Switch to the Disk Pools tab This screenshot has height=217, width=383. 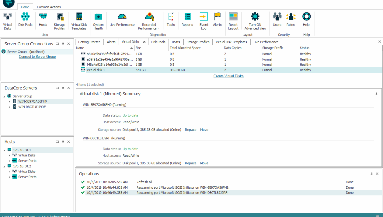158,42
